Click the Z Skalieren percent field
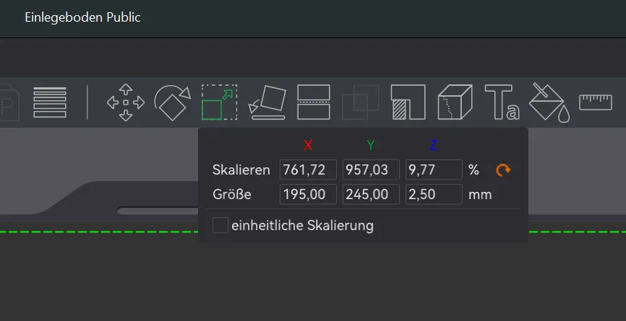626x321 pixels. (434, 170)
